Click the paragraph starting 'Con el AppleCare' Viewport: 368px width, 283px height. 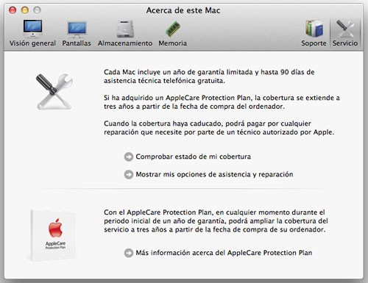[216, 221]
